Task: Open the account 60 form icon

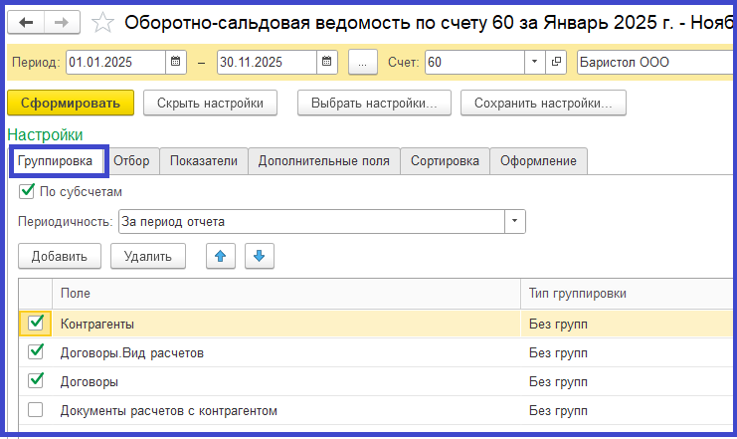Action: point(556,62)
